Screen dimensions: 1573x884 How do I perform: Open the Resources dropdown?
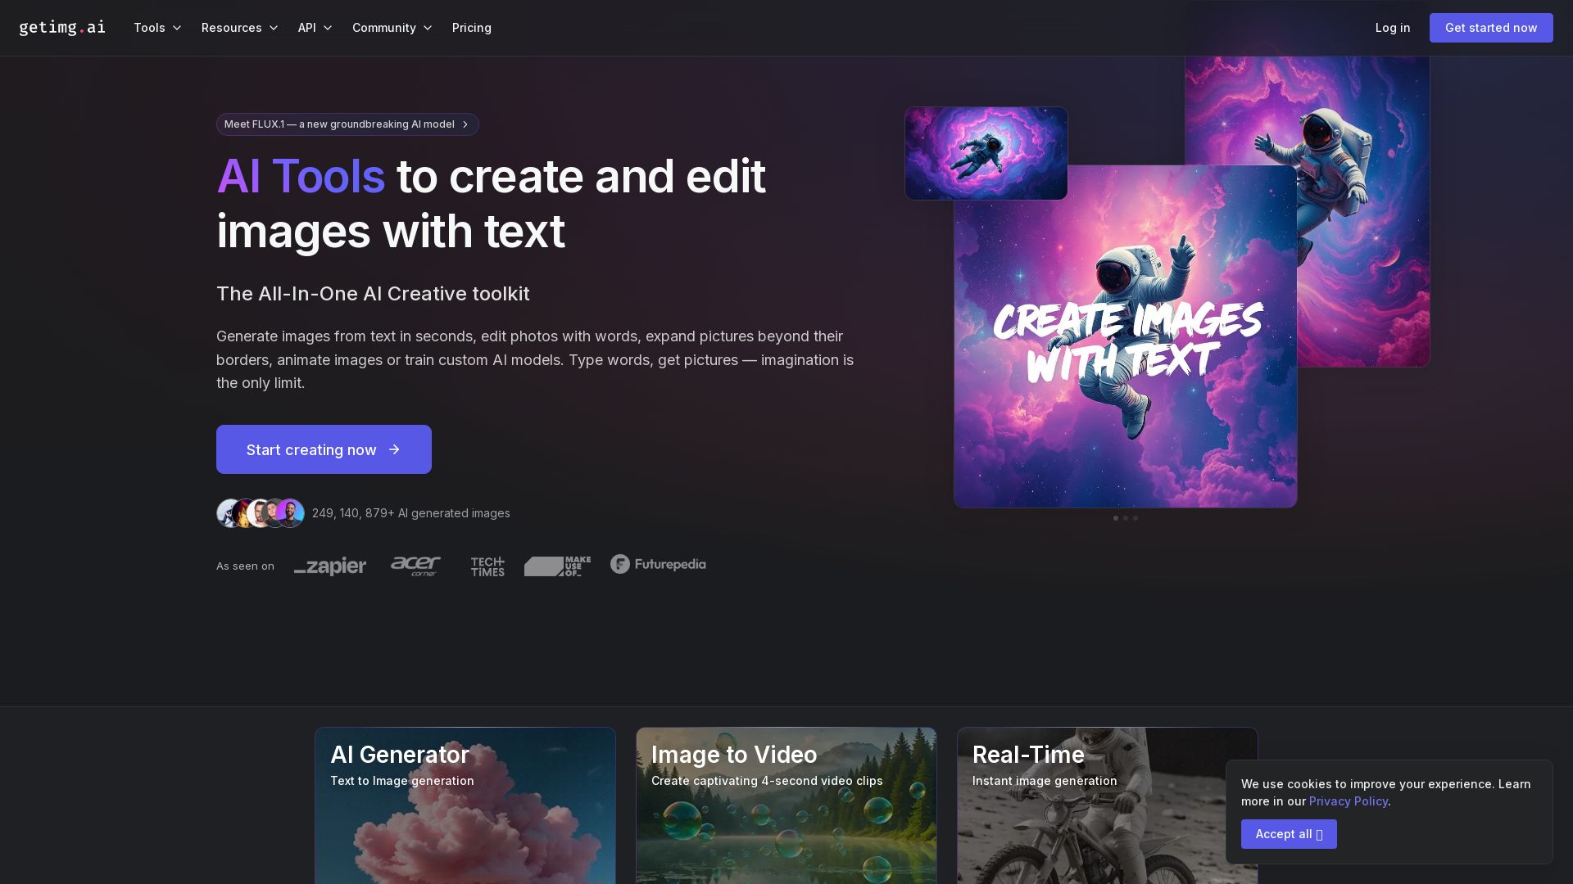pyautogui.click(x=239, y=28)
